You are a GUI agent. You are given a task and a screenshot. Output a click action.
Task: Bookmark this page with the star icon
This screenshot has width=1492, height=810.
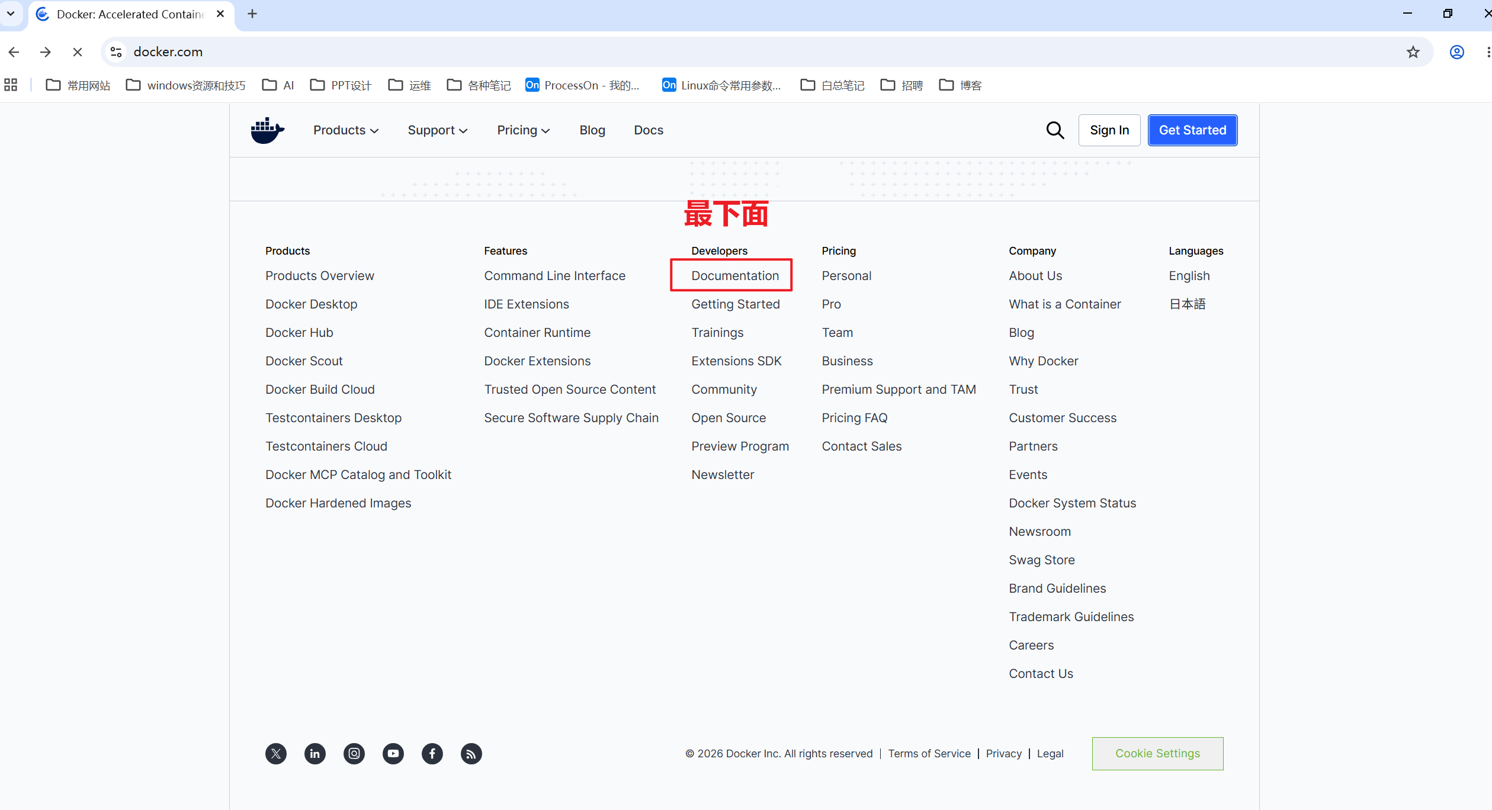(x=1413, y=52)
